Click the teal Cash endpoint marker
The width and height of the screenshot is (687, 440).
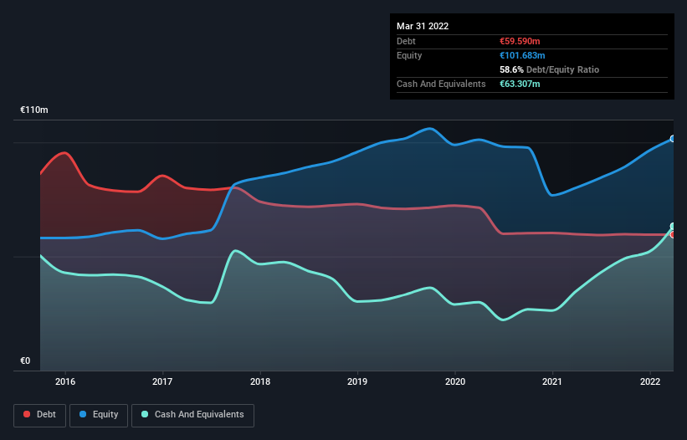(x=673, y=227)
